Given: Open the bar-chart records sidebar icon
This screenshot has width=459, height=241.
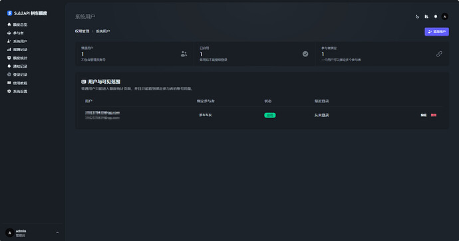Looking at the screenshot, I should [9, 50].
